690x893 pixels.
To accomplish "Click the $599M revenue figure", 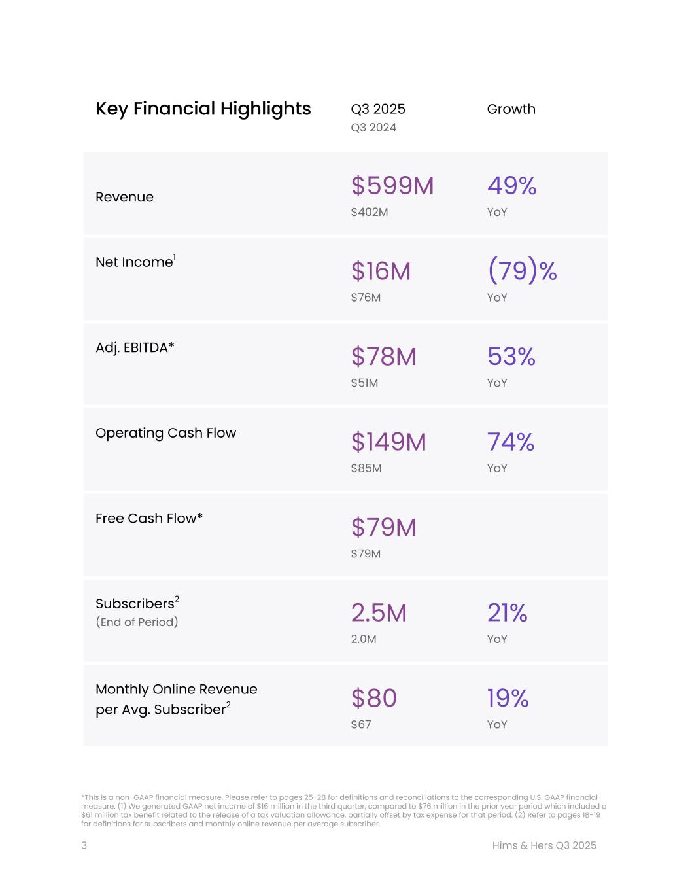I will 392,186.
